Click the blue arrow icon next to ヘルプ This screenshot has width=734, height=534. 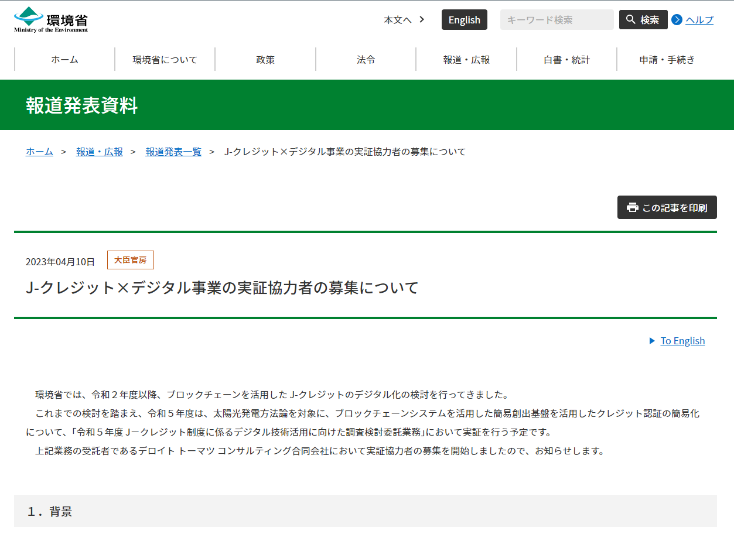[x=677, y=20]
